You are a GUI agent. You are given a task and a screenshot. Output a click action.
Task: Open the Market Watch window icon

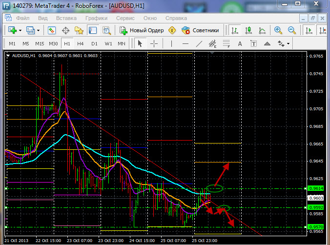coord(53,30)
